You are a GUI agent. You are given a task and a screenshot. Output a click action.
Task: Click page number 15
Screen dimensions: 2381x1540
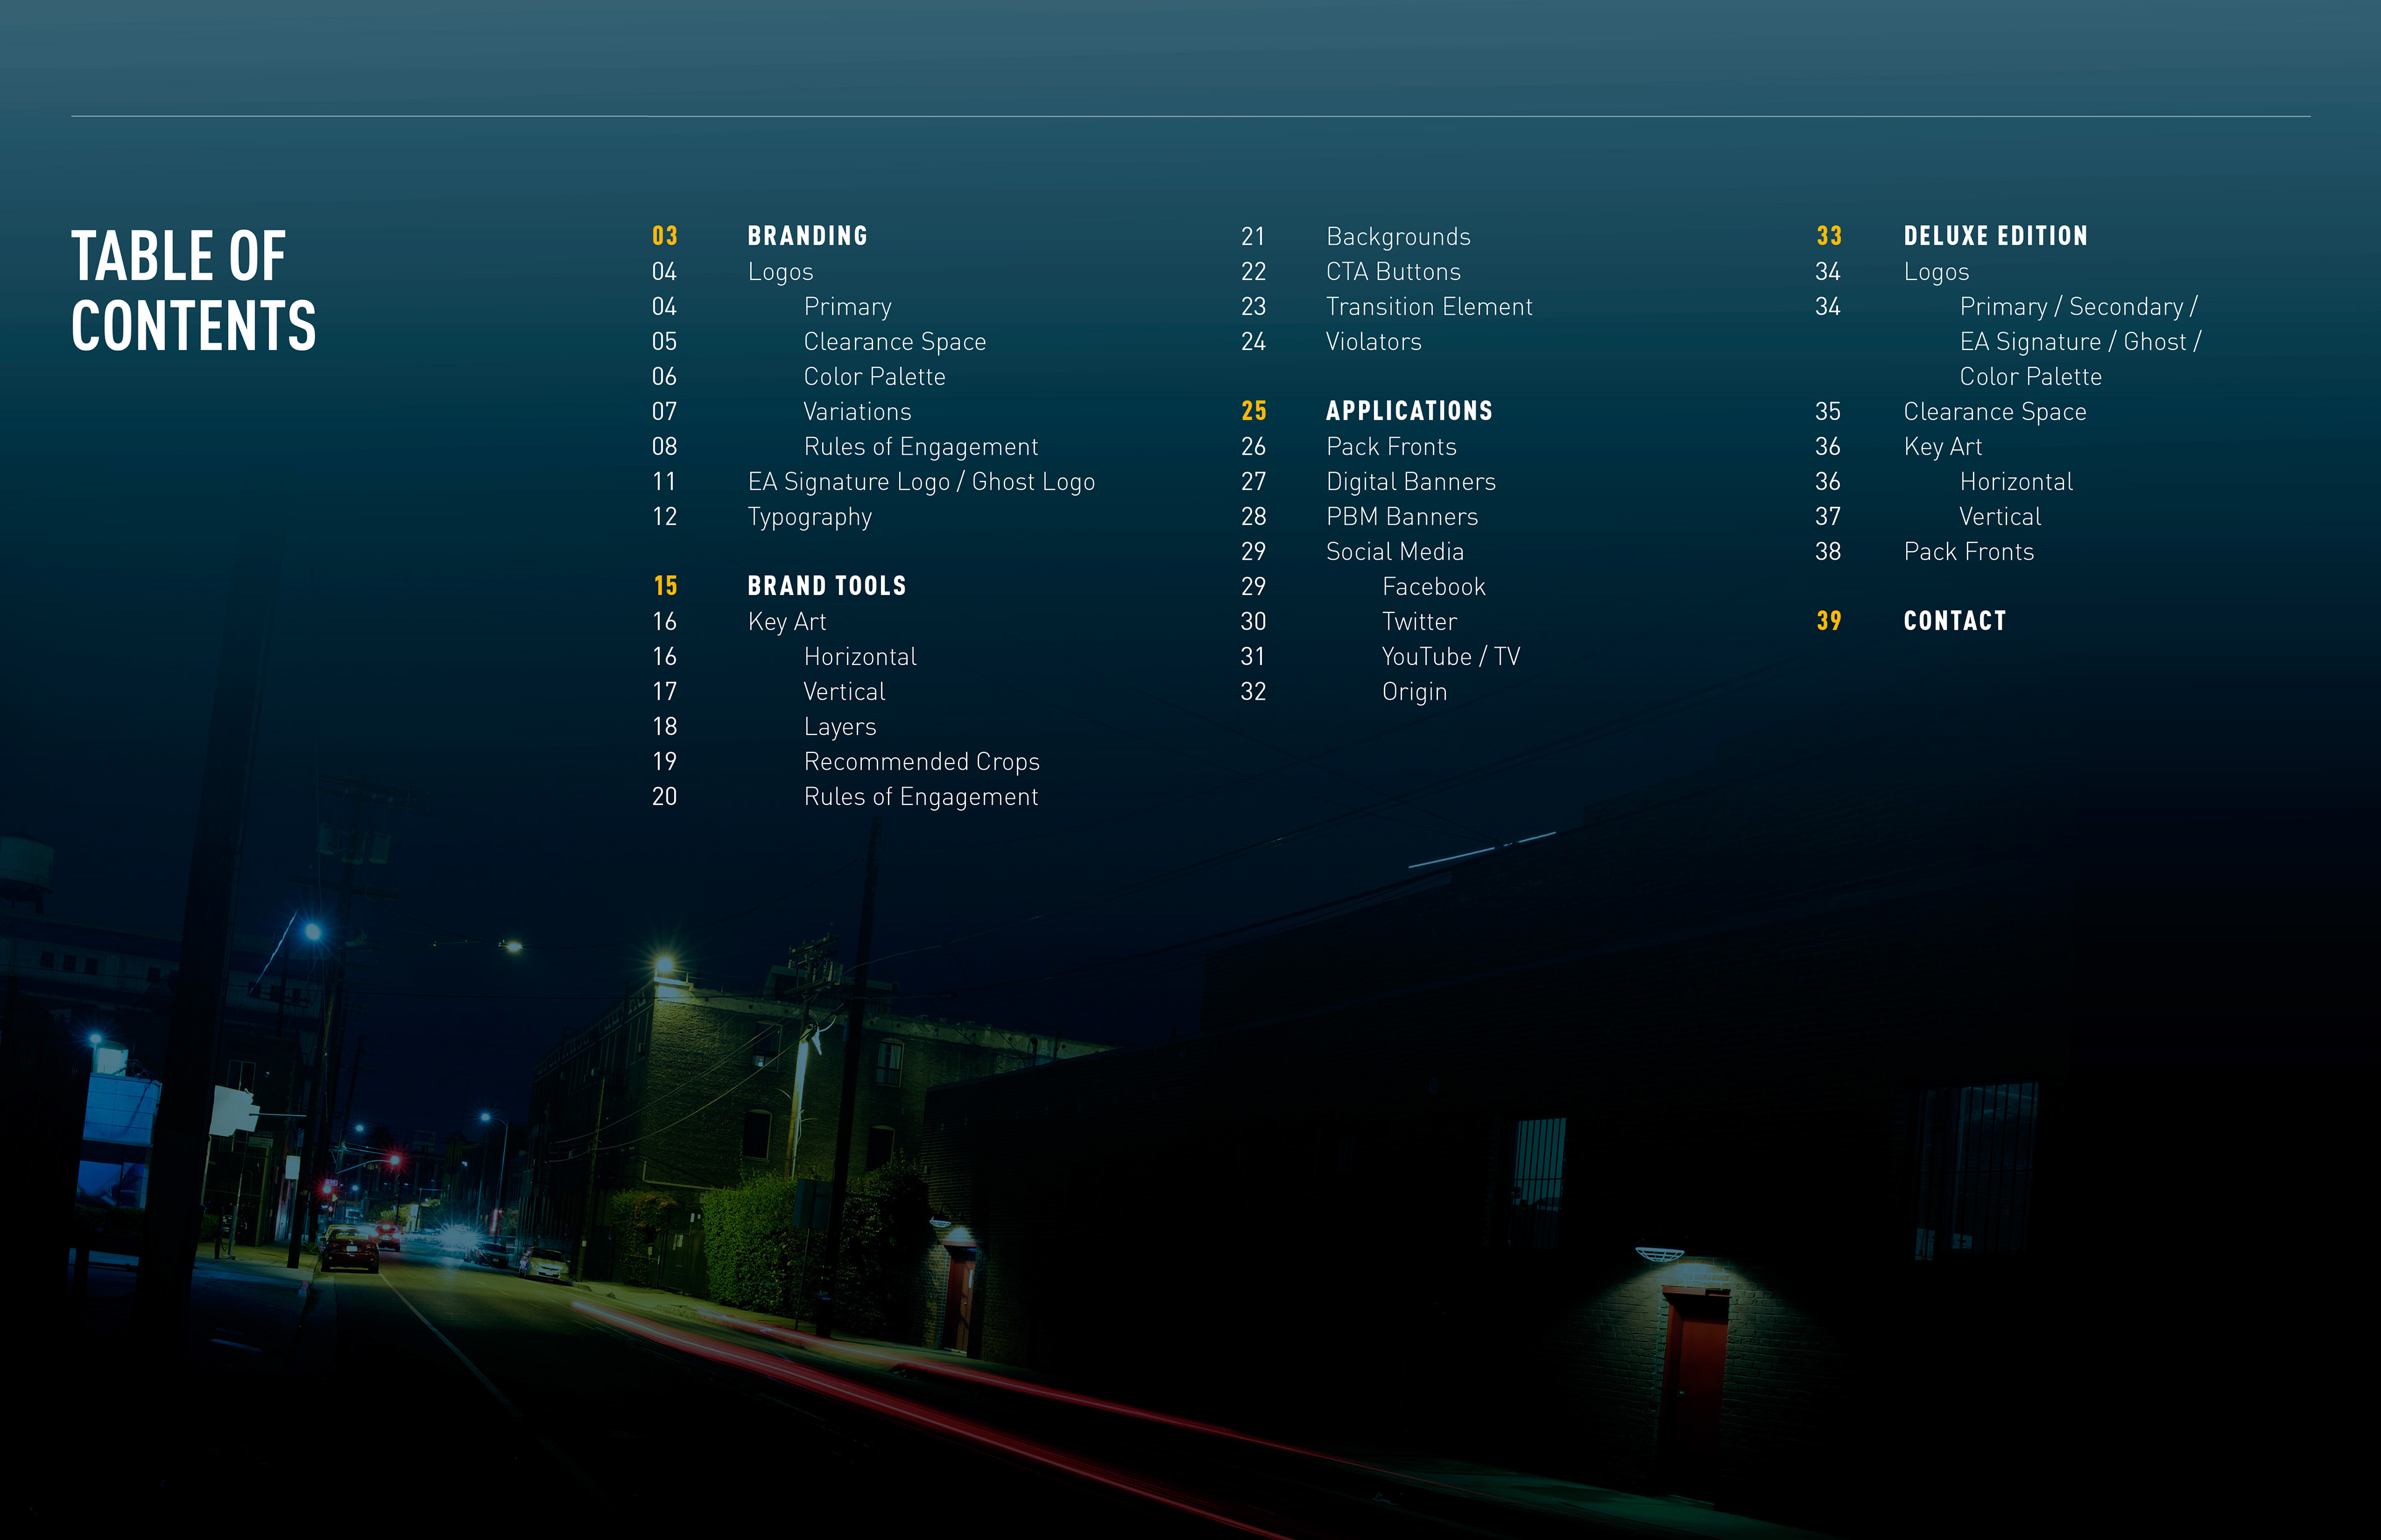pos(665,586)
